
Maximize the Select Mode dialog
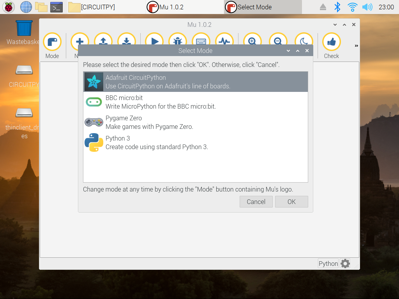(x=297, y=51)
